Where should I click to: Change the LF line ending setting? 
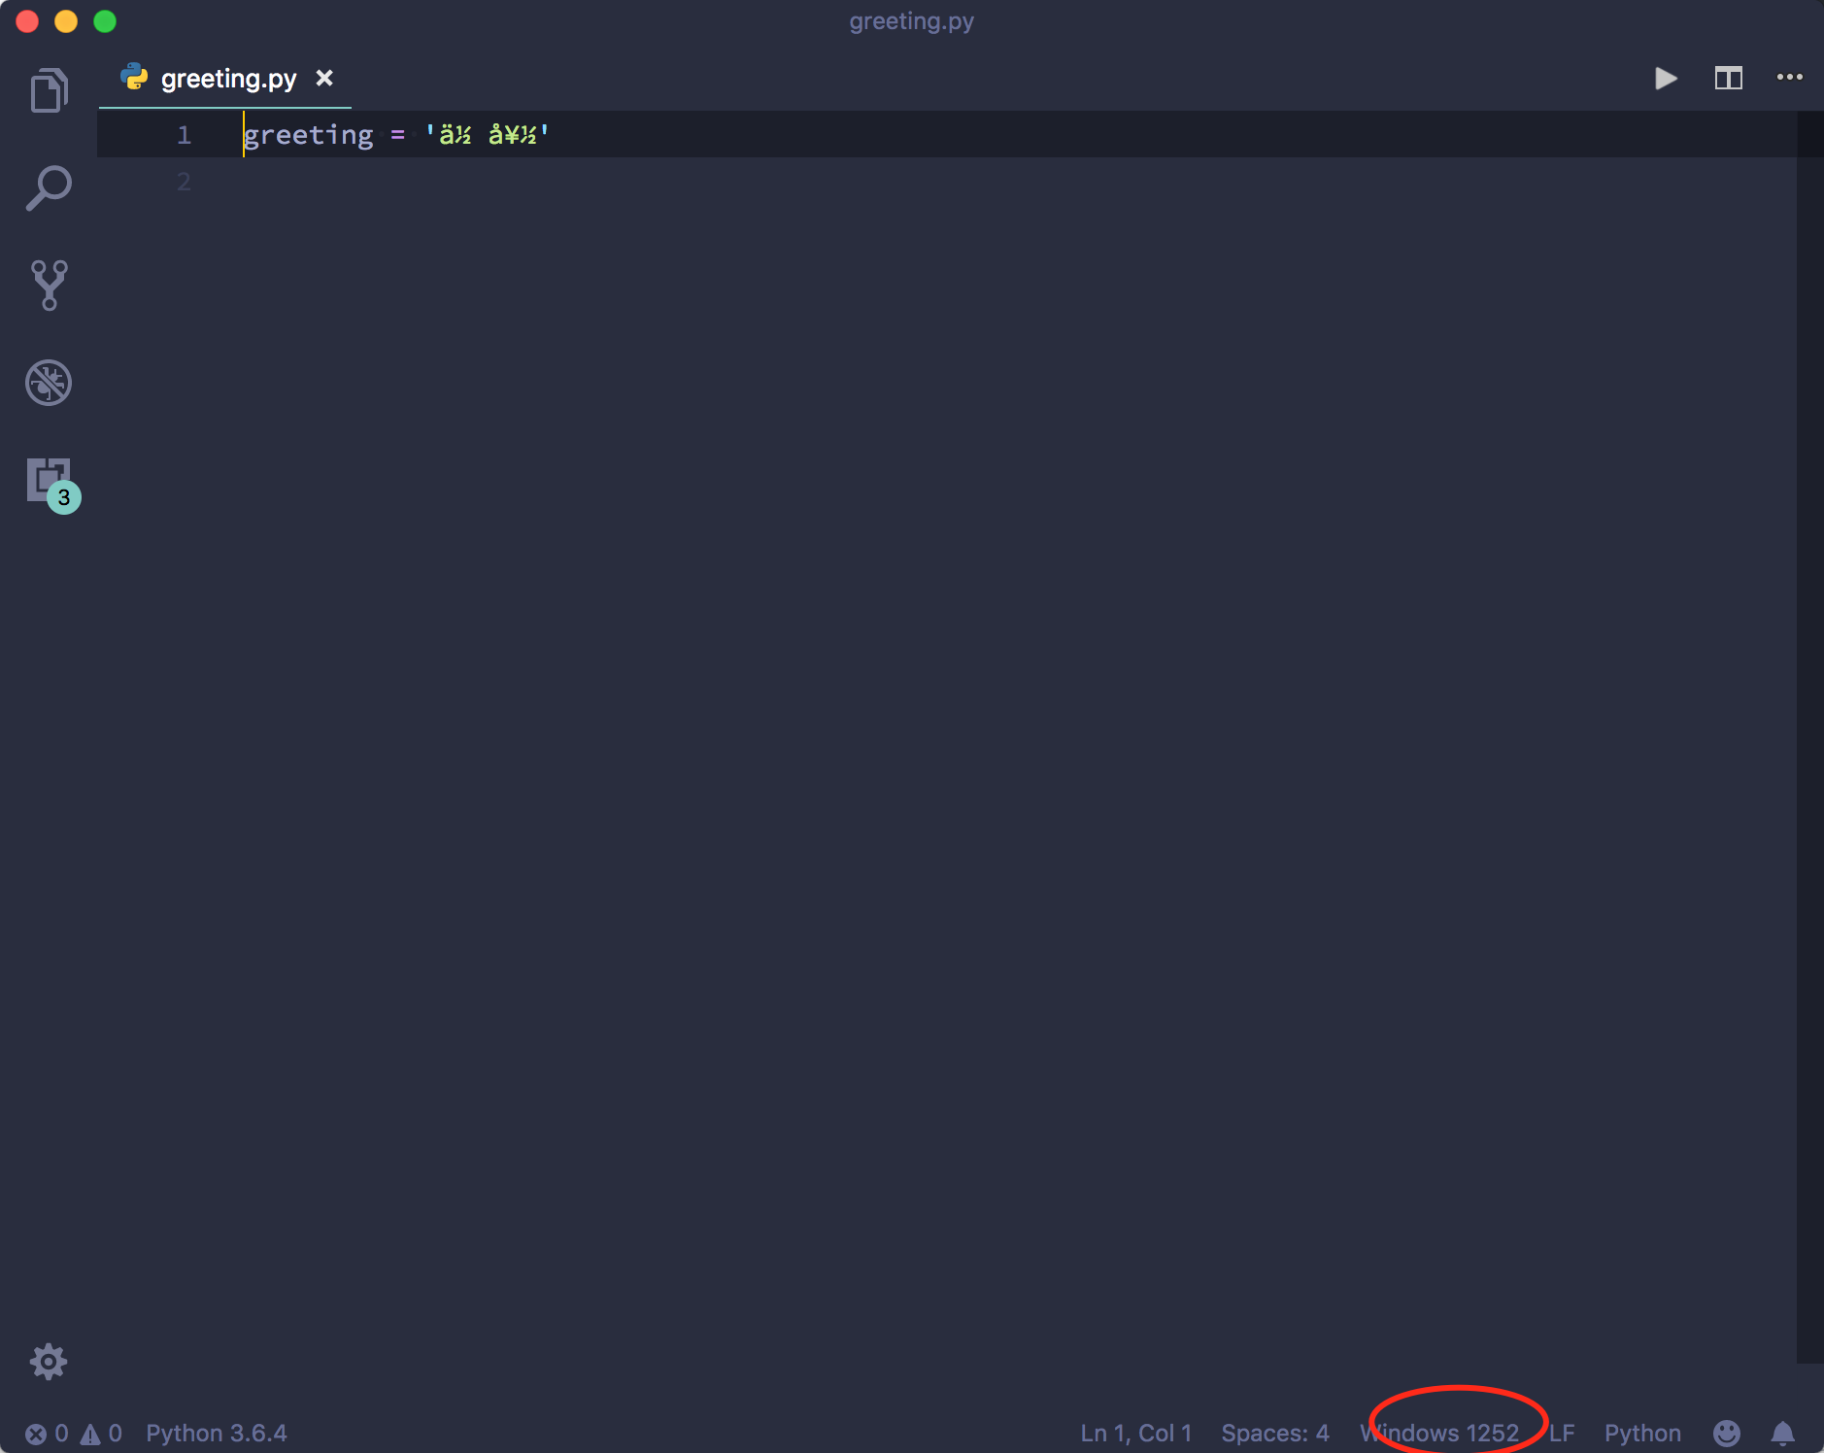point(1563,1432)
